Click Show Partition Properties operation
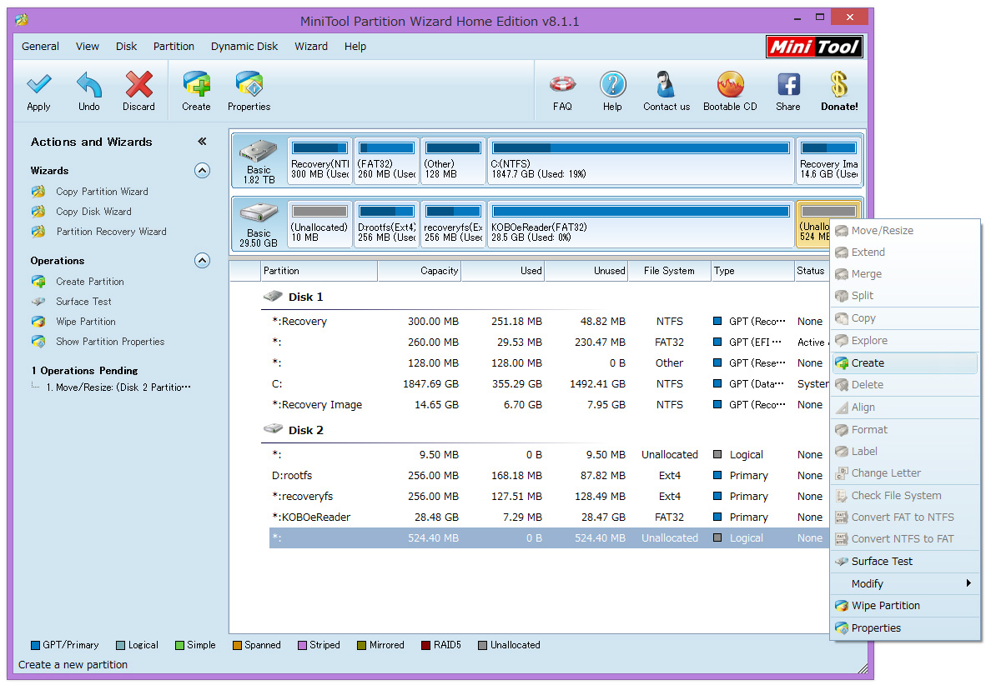The width and height of the screenshot is (991, 685). tap(110, 342)
